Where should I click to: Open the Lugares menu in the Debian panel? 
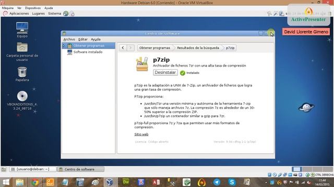(x=38, y=14)
